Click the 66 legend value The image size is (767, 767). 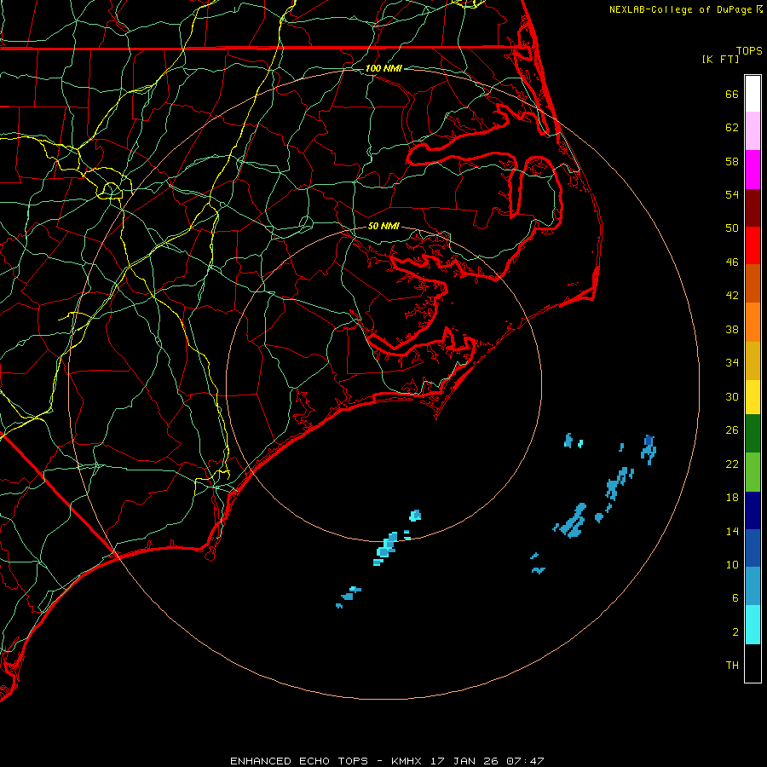[x=732, y=94]
